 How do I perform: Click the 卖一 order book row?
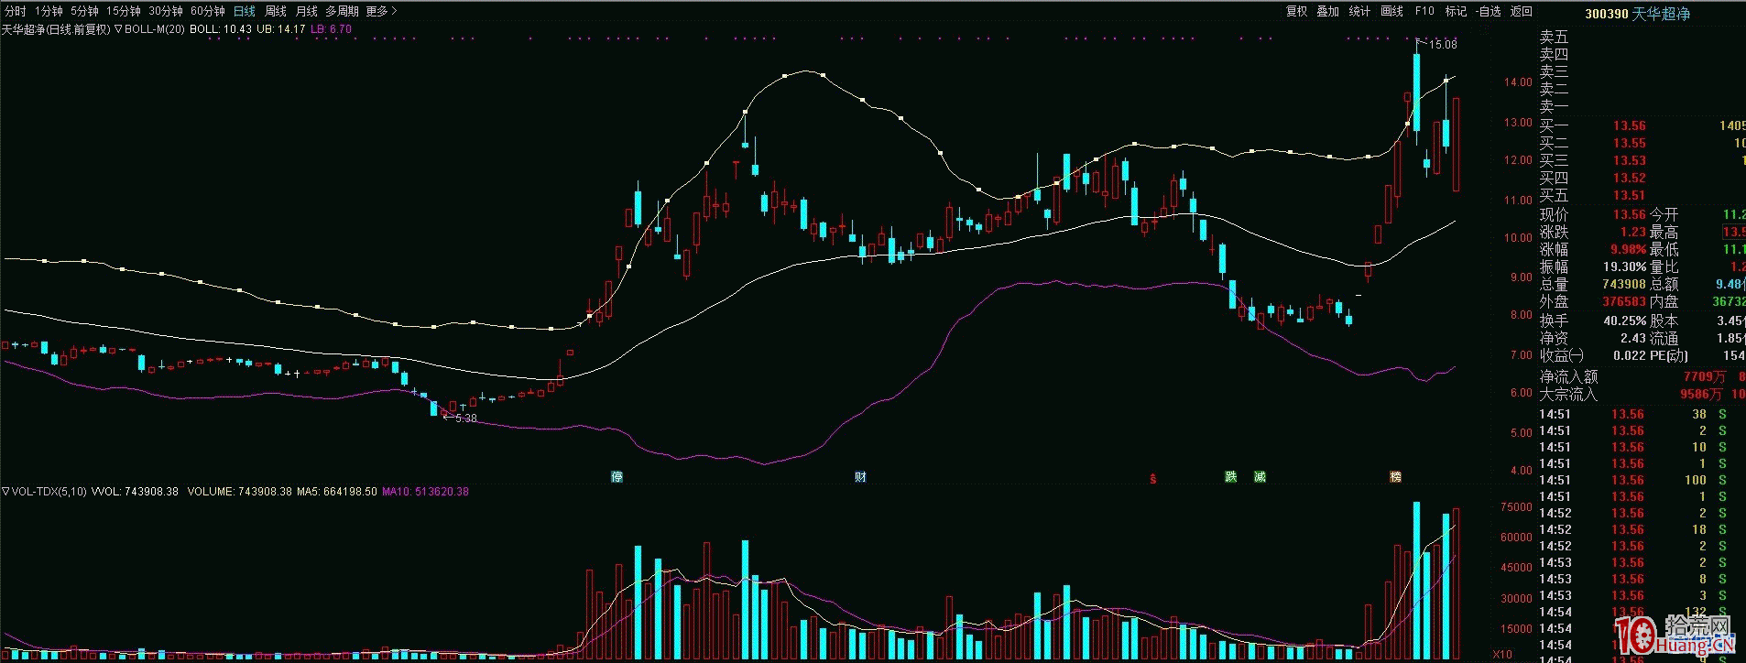click(1642, 106)
